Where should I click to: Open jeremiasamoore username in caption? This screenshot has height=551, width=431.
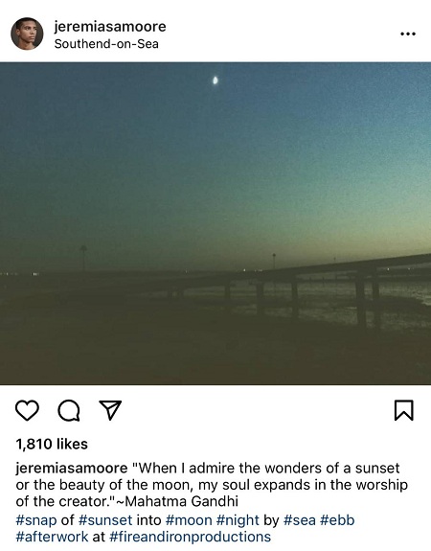coord(72,468)
